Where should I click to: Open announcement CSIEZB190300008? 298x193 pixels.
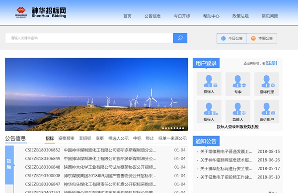(x=105, y=176)
